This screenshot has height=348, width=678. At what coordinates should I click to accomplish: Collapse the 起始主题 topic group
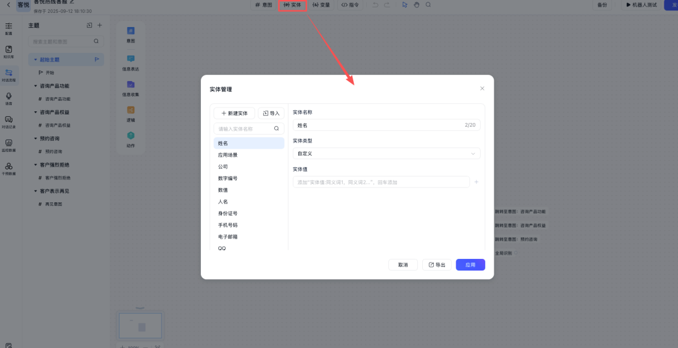click(x=36, y=60)
